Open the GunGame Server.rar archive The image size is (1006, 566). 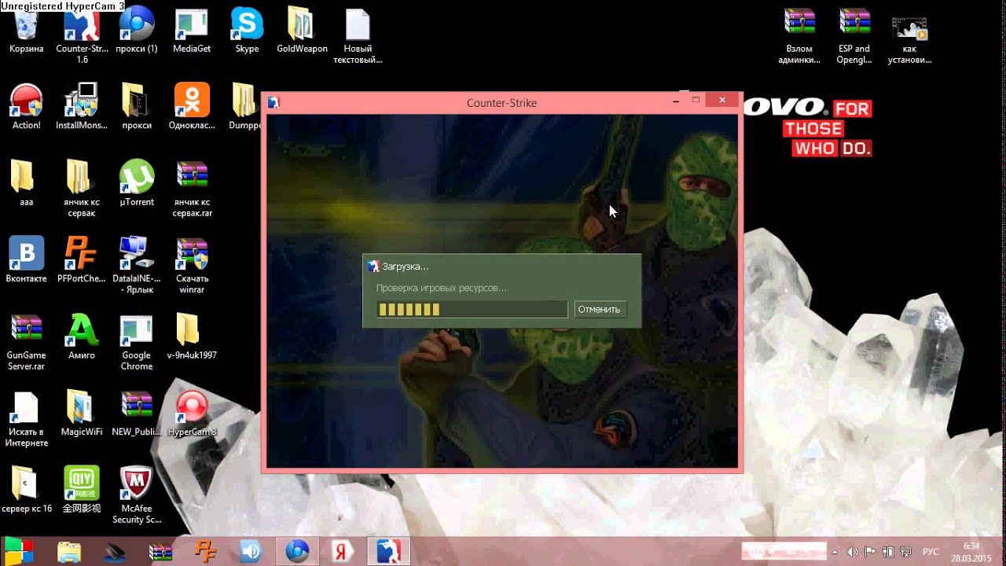coord(26,342)
